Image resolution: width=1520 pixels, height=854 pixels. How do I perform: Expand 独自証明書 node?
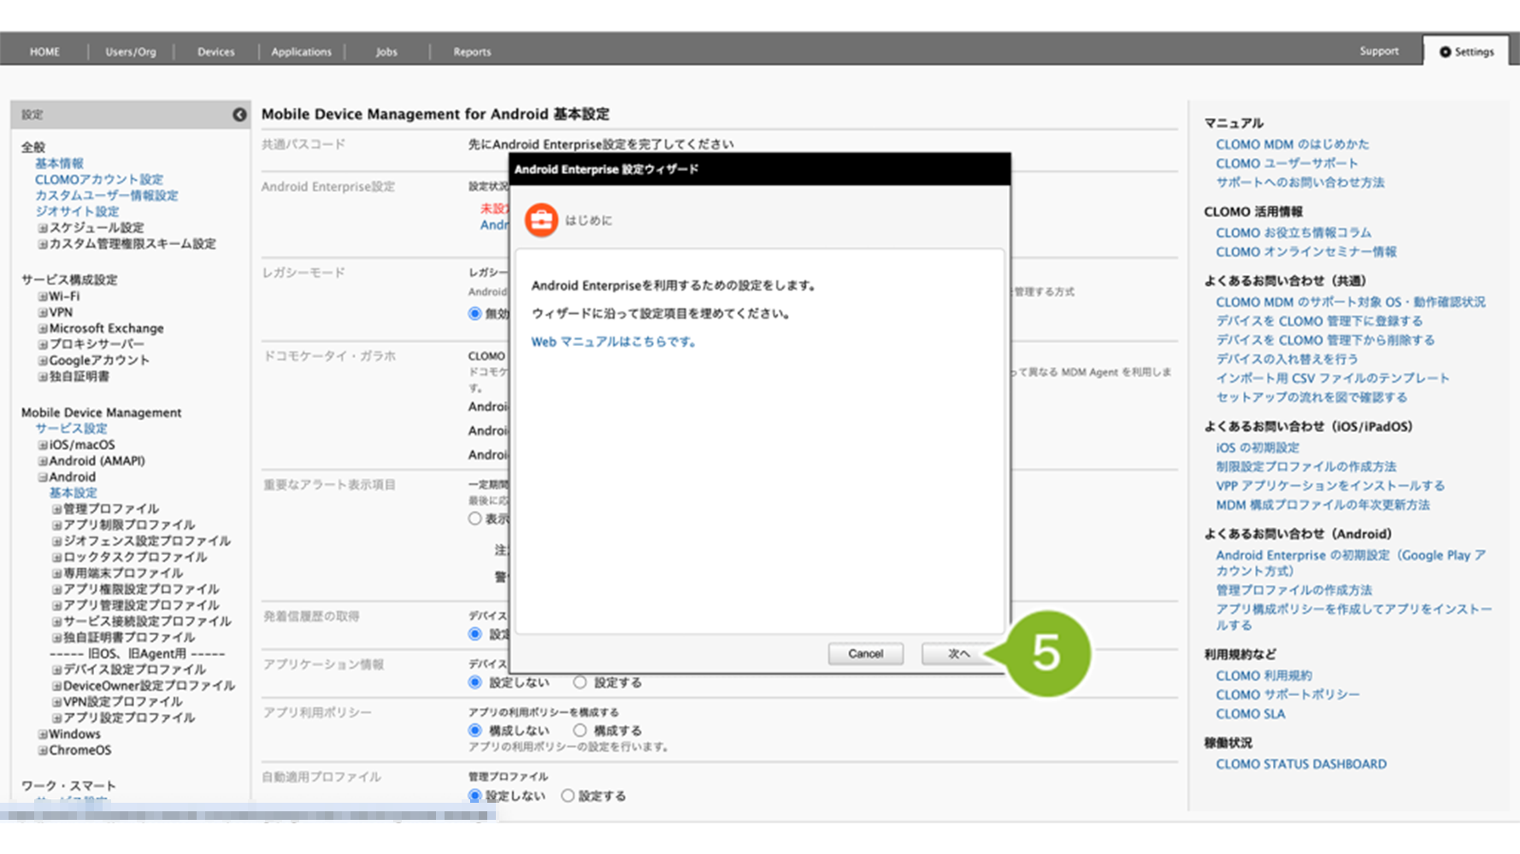(x=42, y=377)
